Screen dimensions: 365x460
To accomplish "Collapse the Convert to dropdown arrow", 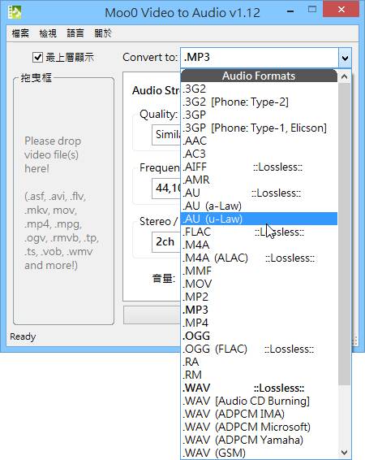I will point(345,58).
